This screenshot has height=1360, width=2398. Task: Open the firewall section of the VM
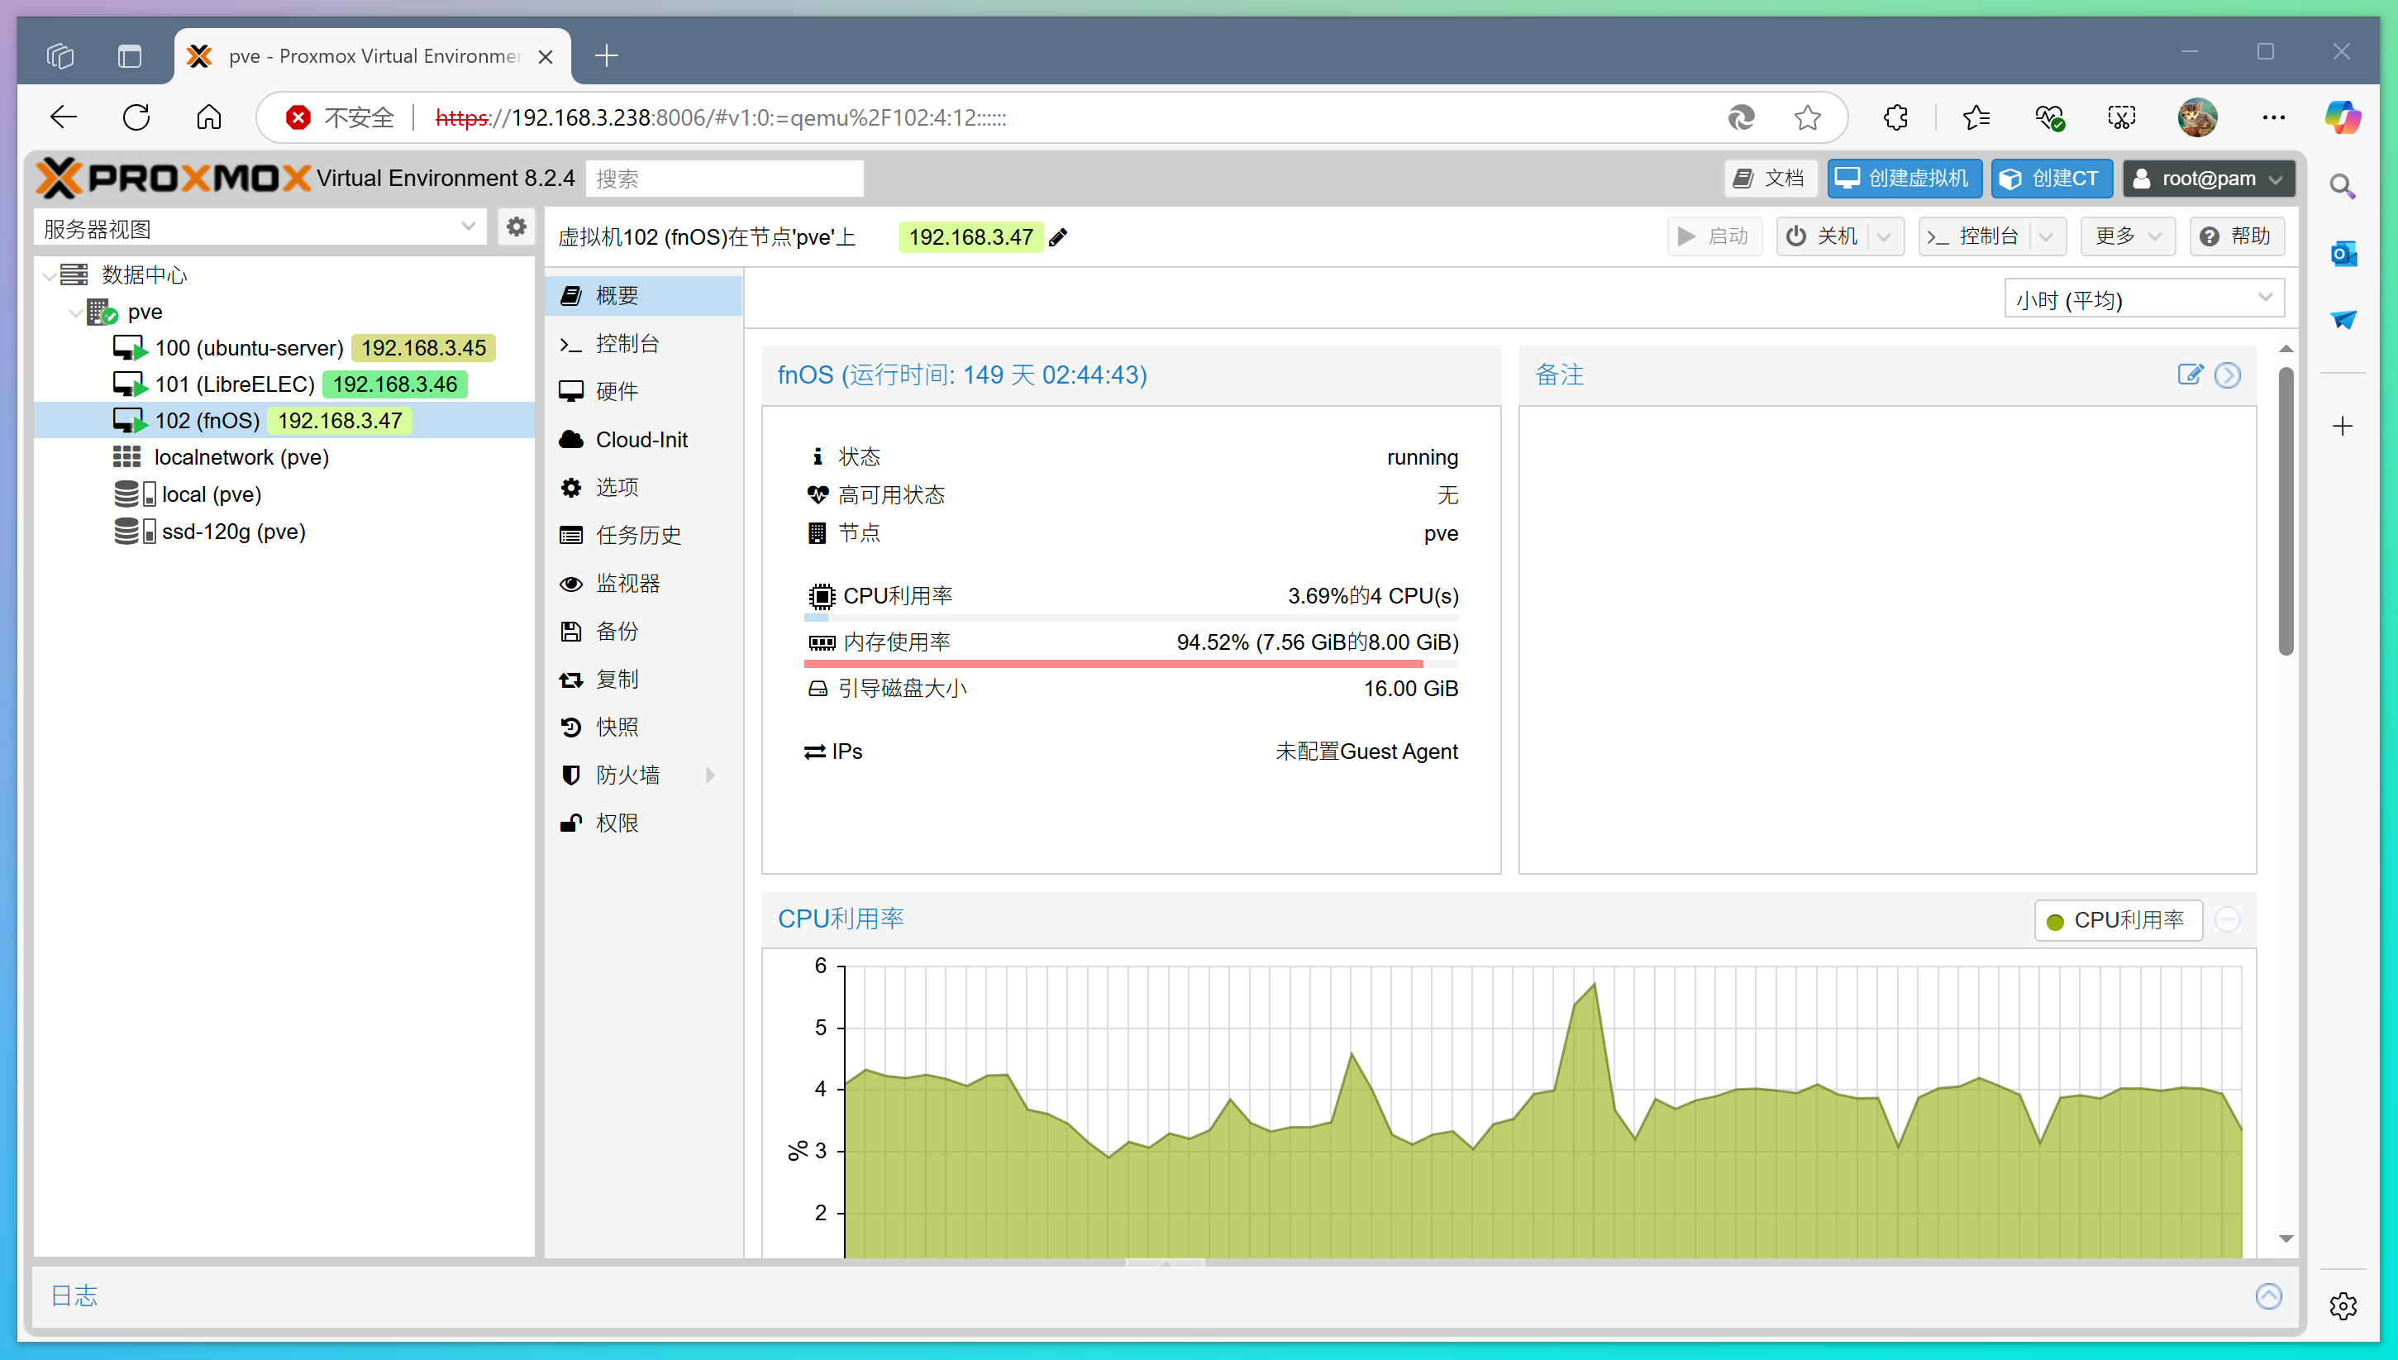[x=627, y=775]
